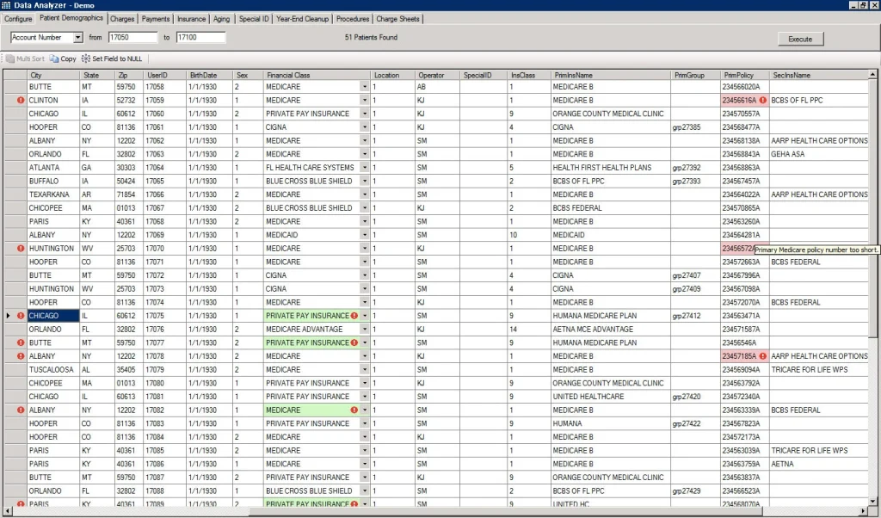Viewport: 881px width, 518px height.
Task: Click the error icon in ALBANY 17082 row header
Action: coord(21,410)
